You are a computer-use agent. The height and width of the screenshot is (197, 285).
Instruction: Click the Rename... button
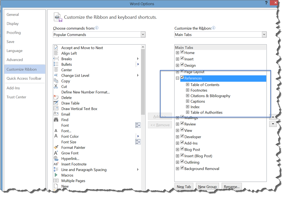click(232, 187)
